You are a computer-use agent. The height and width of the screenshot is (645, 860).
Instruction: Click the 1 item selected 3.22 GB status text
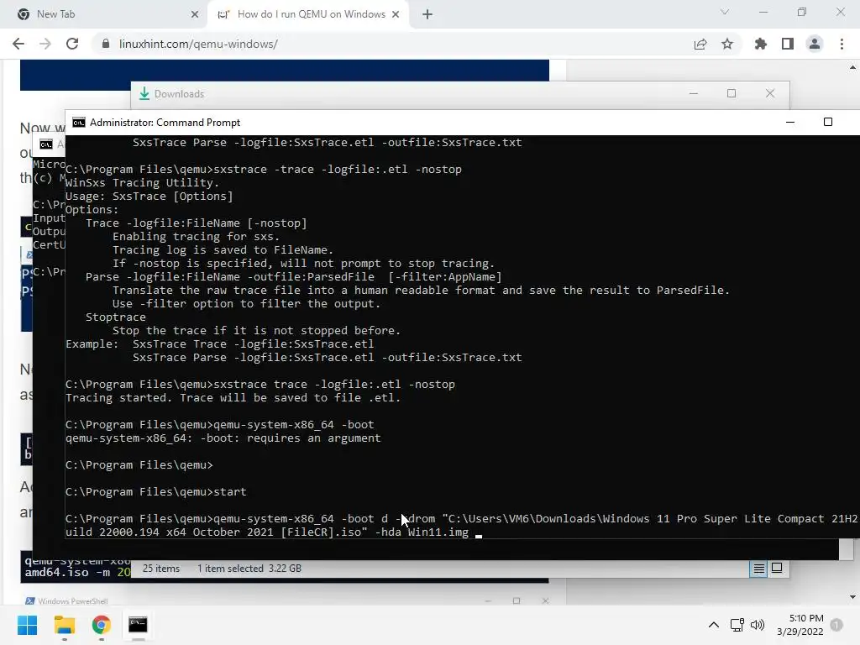(249, 569)
